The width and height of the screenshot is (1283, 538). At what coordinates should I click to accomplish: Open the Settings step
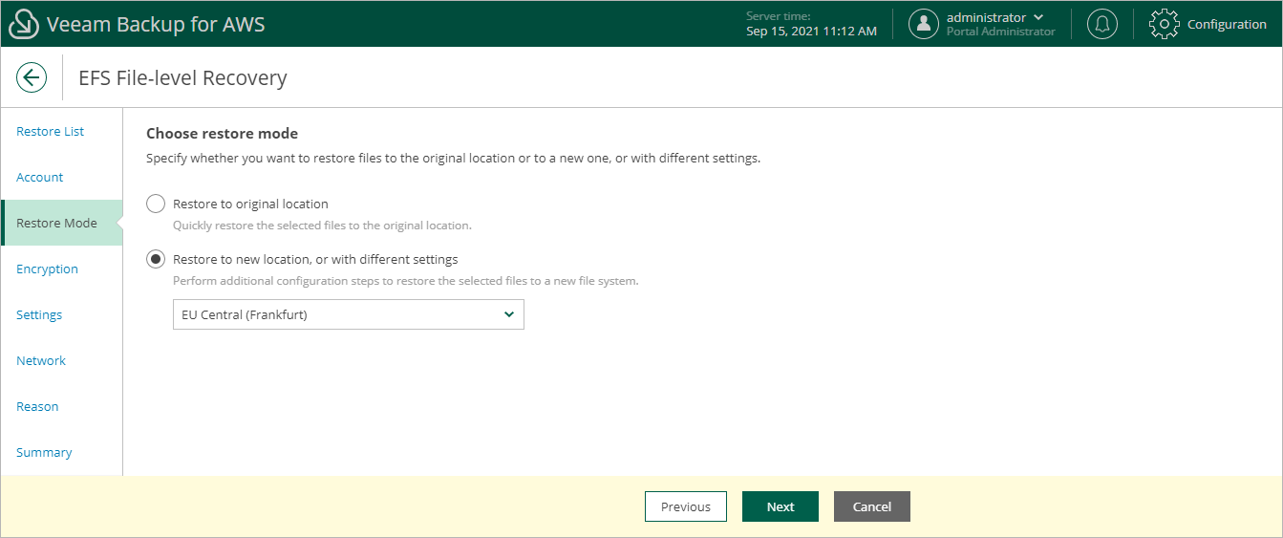coord(39,314)
